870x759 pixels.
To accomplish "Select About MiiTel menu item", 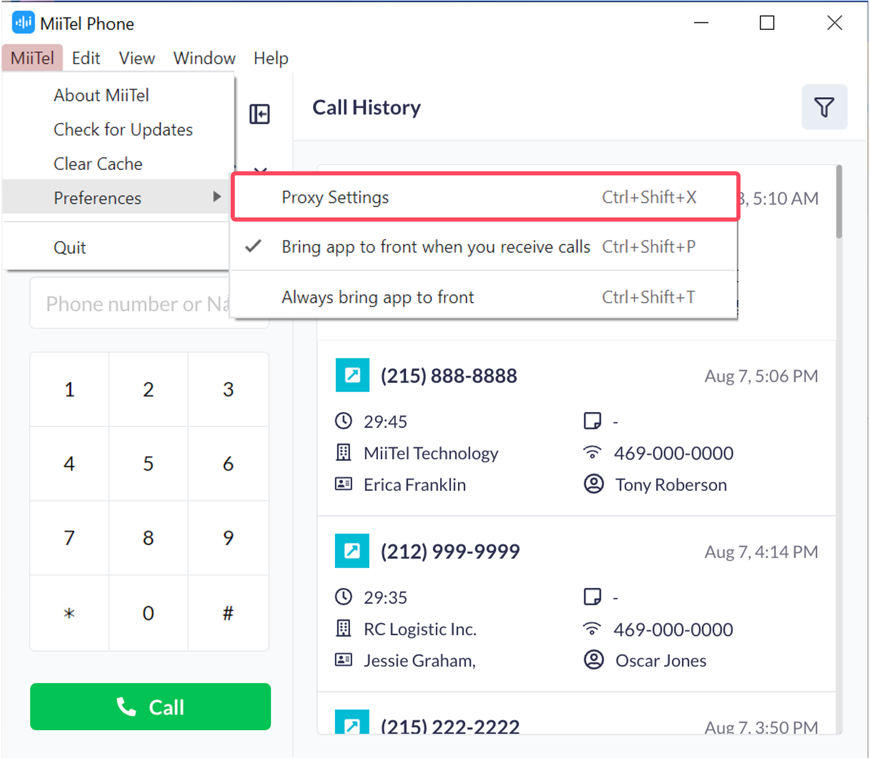I will [x=119, y=95].
